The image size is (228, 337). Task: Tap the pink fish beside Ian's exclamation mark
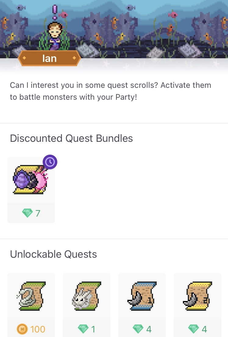(63, 15)
